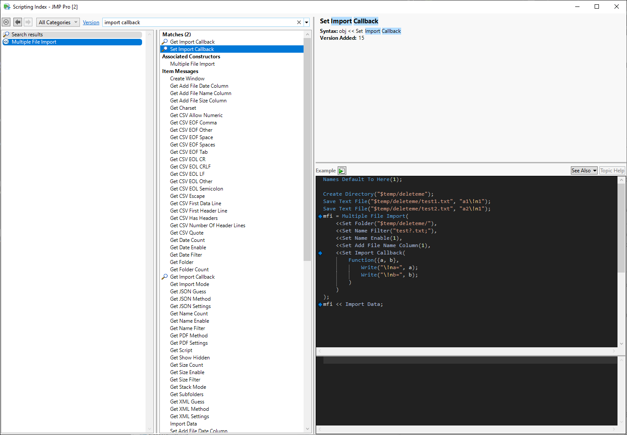
Task: Open the See Also dropdown
Action: coord(584,171)
